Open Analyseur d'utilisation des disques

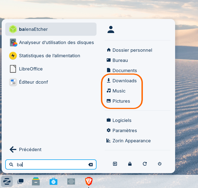pos(51,42)
